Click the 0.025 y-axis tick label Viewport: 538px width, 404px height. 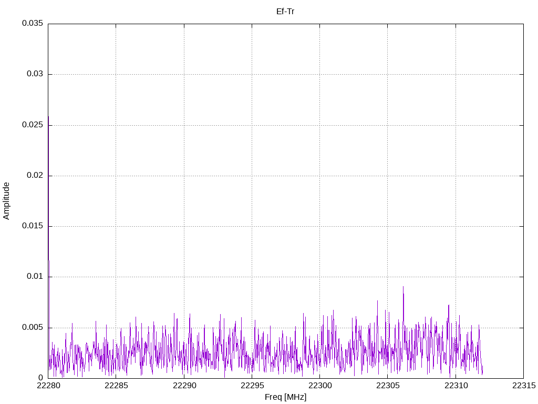pyautogui.click(x=32, y=125)
